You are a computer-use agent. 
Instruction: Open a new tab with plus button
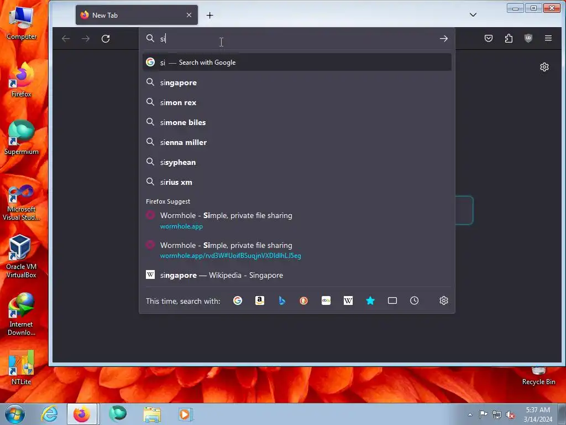[x=209, y=15]
